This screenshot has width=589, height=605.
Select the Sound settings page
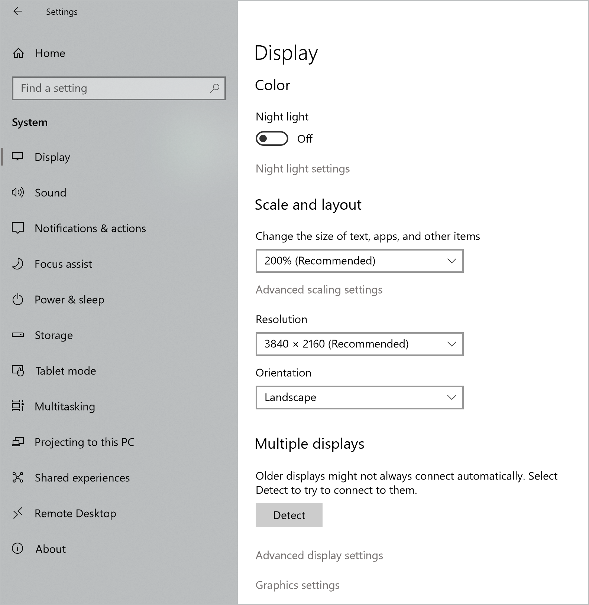51,193
